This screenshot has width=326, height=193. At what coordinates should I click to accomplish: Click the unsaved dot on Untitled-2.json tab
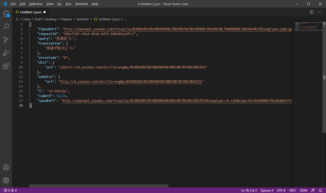click(45, 12)
